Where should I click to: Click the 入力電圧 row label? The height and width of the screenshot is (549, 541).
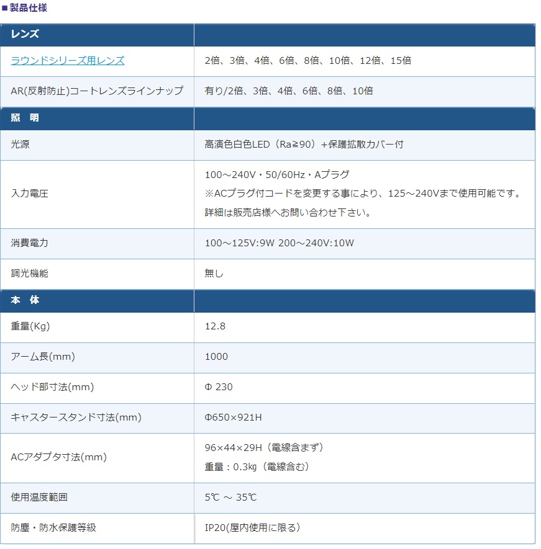coord(29,194)
